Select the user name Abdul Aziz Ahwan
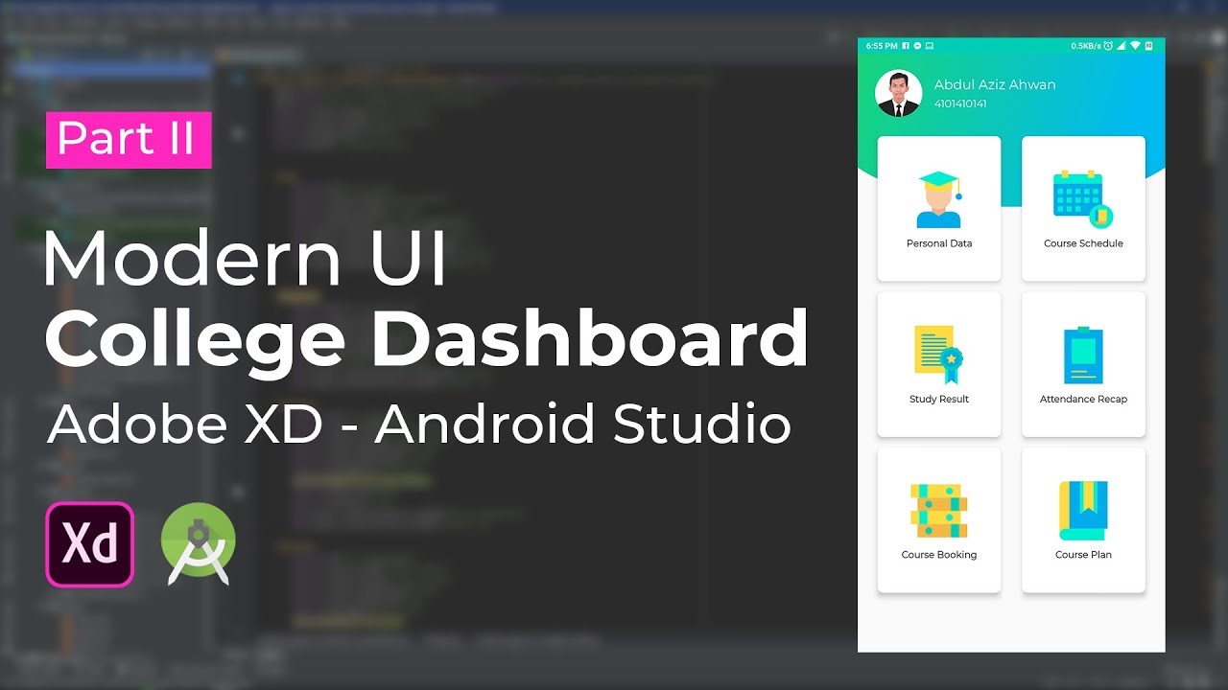 [995, 84]
